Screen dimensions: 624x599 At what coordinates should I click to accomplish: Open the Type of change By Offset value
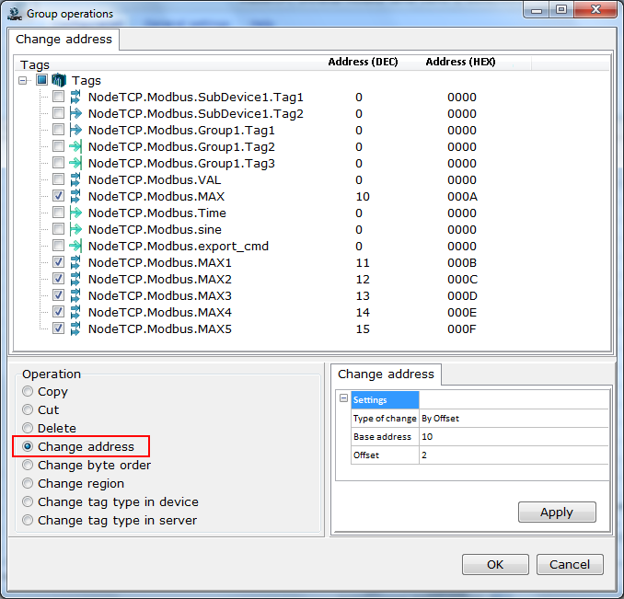514,419
